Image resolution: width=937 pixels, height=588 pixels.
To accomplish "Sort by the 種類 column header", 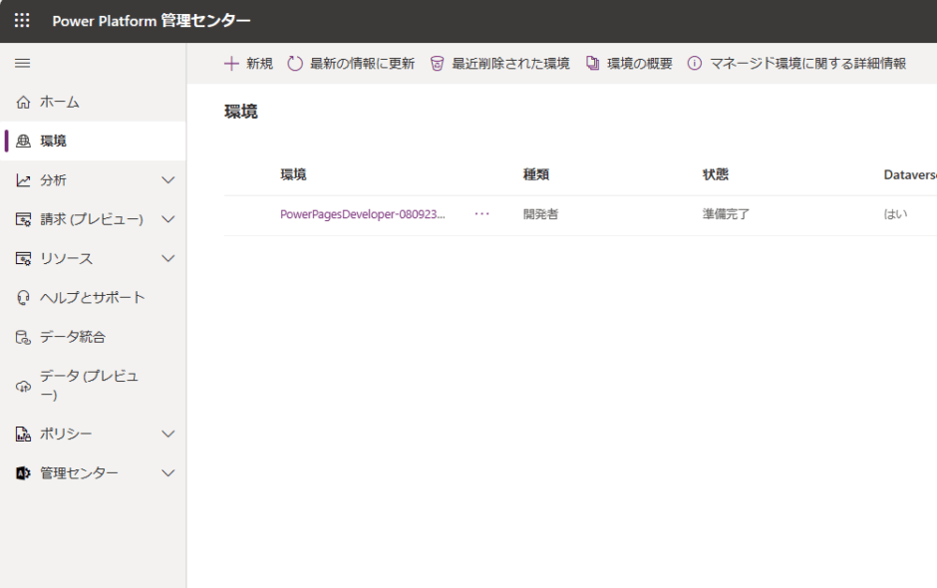I will point(536,174).
